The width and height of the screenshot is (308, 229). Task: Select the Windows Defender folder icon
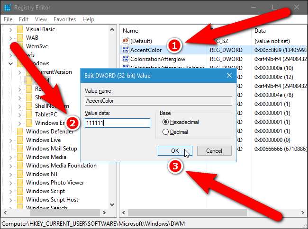pyautogui.click(x=20, y=132)
